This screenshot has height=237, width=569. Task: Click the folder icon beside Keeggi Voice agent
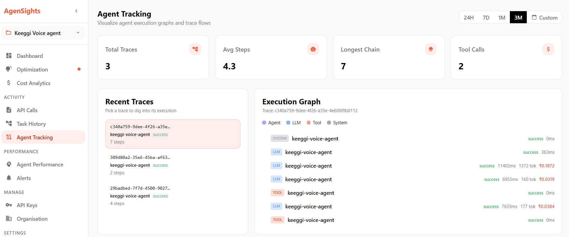click(8, 33)
